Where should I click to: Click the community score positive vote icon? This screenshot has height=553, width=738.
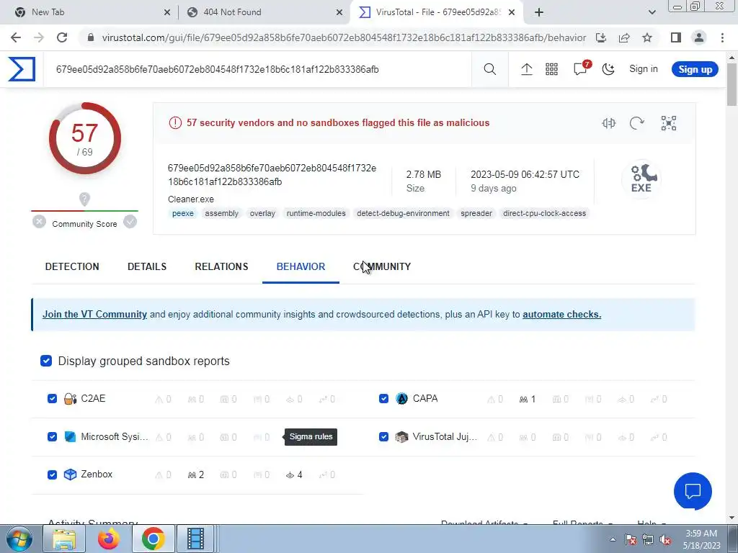coord(130,222)
